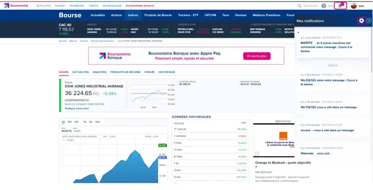Go to Actualités in Bourse navigation

(x=98, y=15)
